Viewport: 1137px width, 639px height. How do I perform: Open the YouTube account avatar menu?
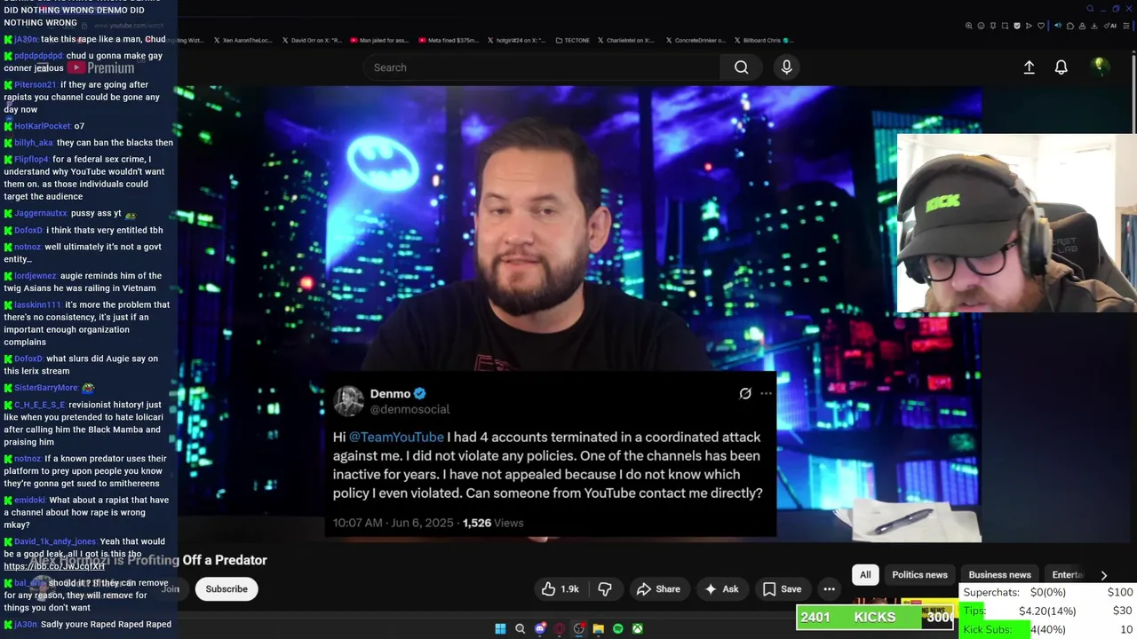pyautogui.click(x=1099, y=66)
